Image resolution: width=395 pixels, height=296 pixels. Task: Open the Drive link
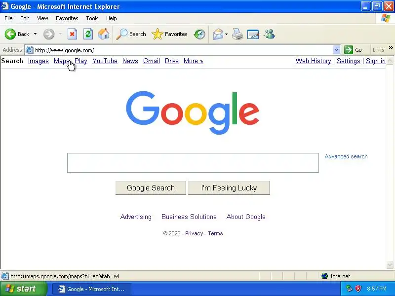[171, 61]
